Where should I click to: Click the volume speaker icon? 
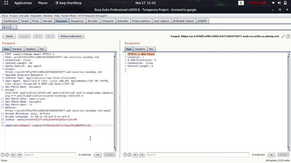point(279,3)
